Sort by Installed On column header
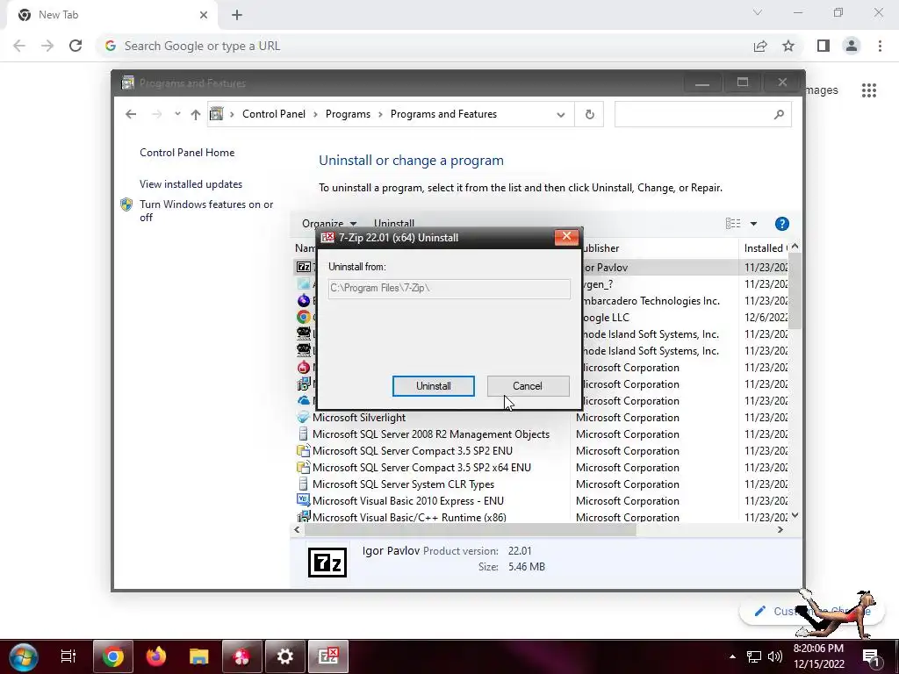This screenshot has height=674, width=899. coord(765,248)
